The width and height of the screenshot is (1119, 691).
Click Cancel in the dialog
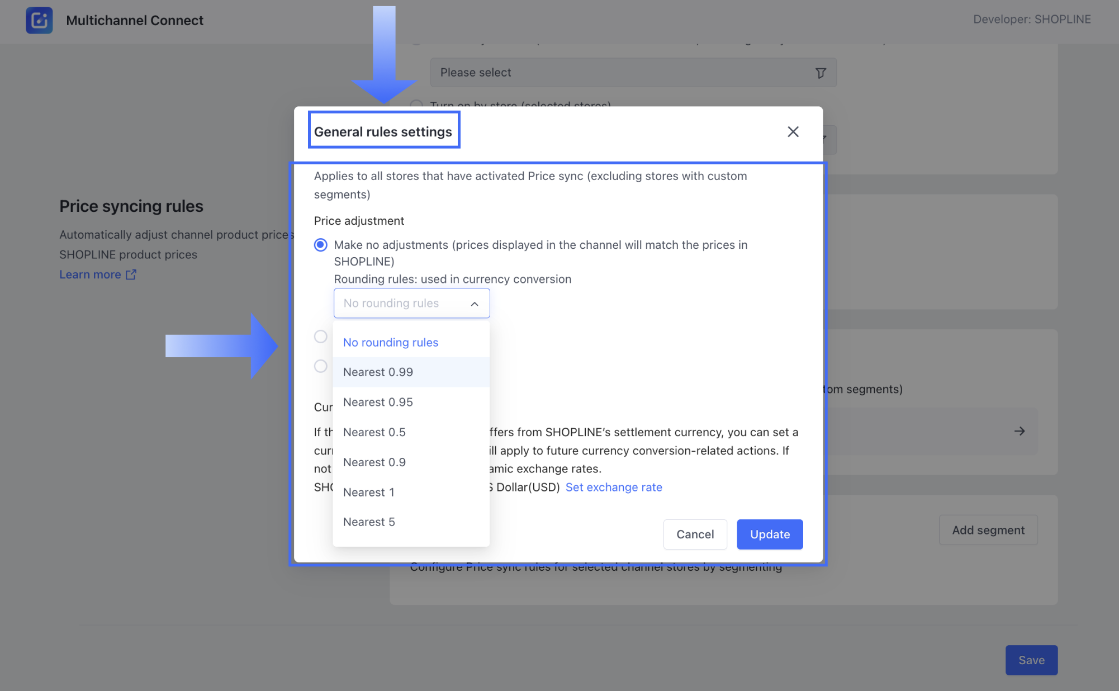[x=694, y=534]
